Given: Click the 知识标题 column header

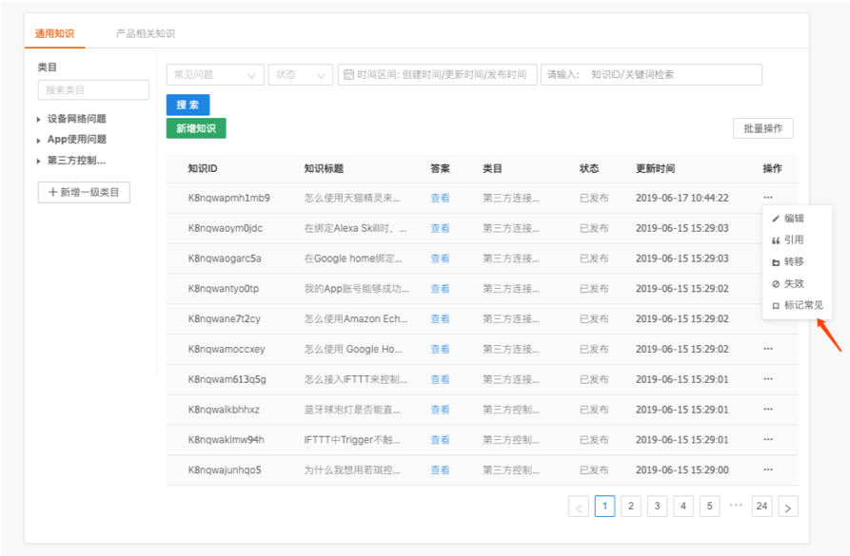Looking at the screenshot, I should [x=324, y=169].
